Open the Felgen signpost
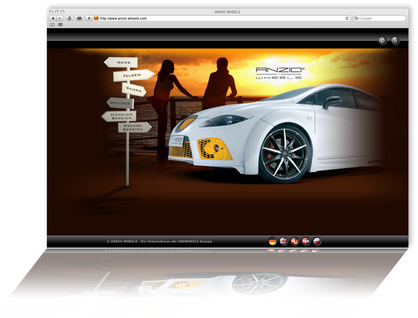The height and width of the screenshot is (318, 418). click(134, 76)
